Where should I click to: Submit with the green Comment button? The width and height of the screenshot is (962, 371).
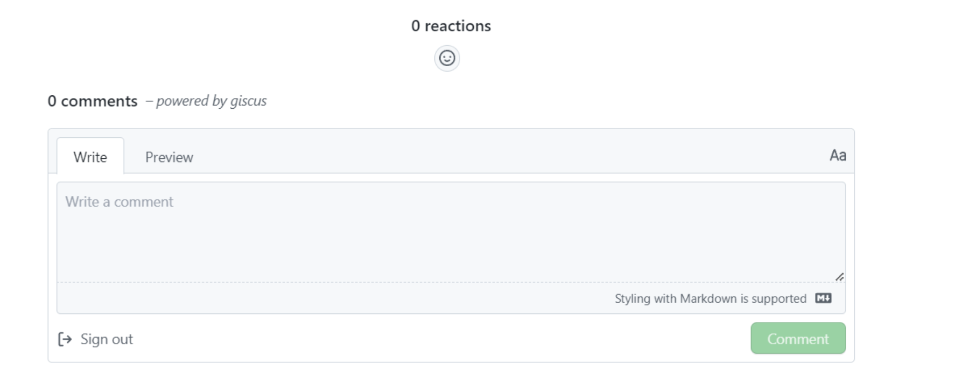798,338
